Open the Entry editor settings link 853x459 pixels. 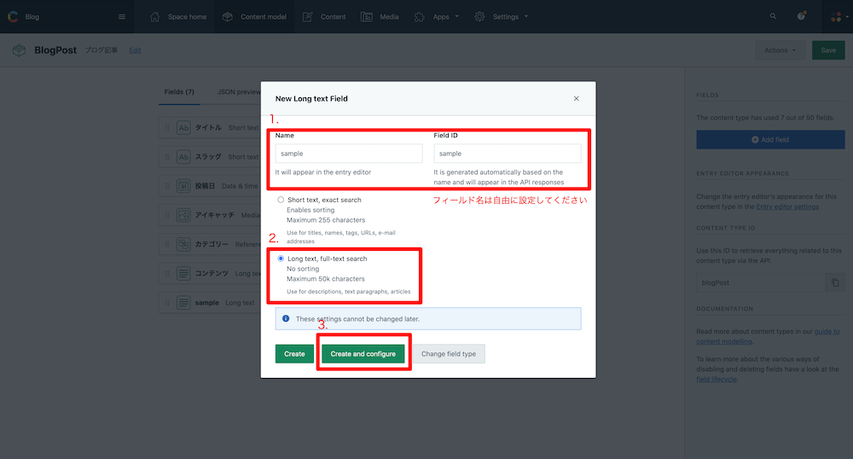787,206
